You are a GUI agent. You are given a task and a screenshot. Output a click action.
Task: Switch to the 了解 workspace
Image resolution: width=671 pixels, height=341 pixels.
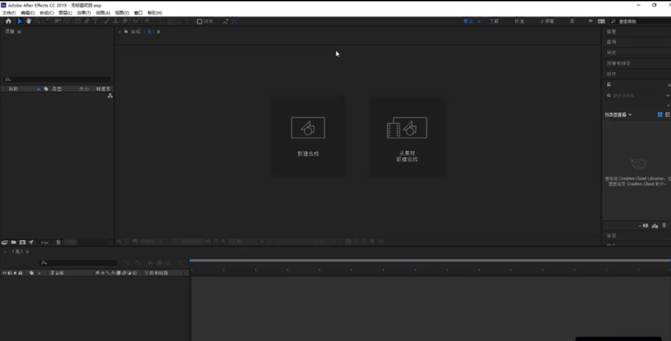(x=494, y=21)
